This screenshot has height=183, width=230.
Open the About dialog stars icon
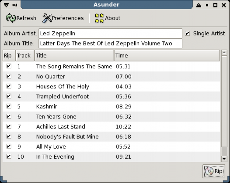coord(99,18)
